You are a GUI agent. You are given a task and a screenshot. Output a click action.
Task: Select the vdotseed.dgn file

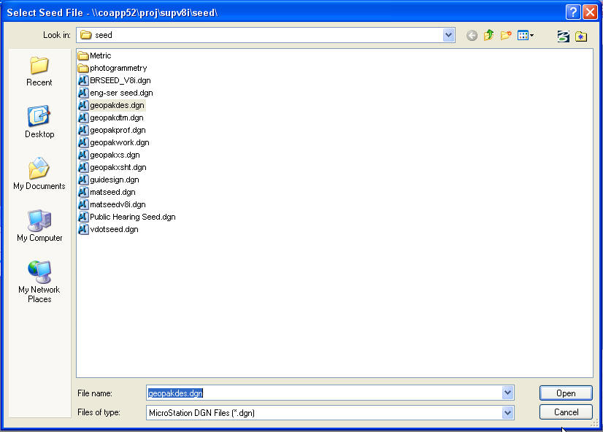click(x=113, y=229)
